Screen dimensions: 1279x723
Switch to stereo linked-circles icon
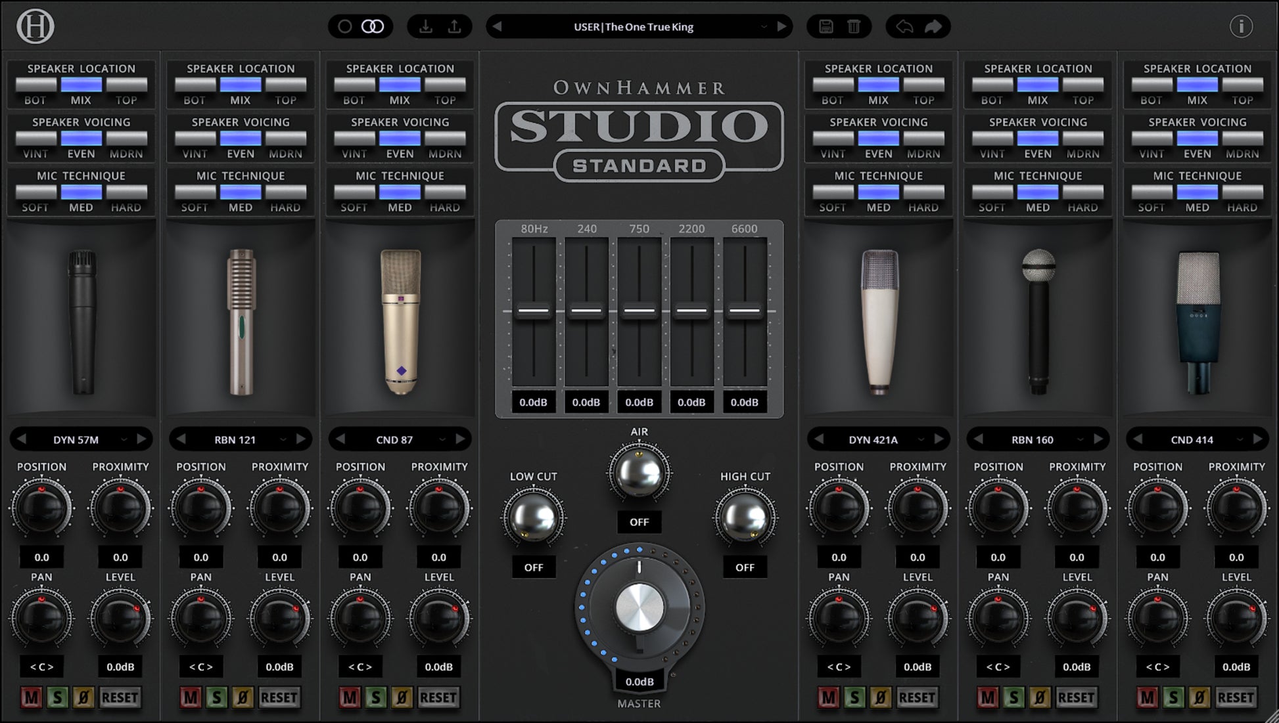tap(373, 27)
